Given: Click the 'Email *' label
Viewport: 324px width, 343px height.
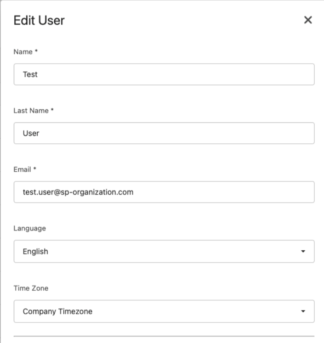Looking at the screenshot, I should pyautogui.click(x=25, y=169).
